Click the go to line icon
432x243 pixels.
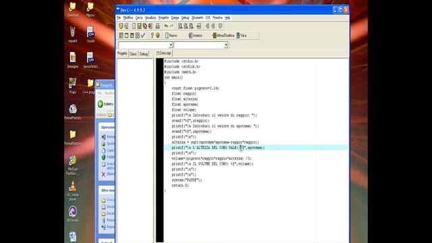coord(198,26)
